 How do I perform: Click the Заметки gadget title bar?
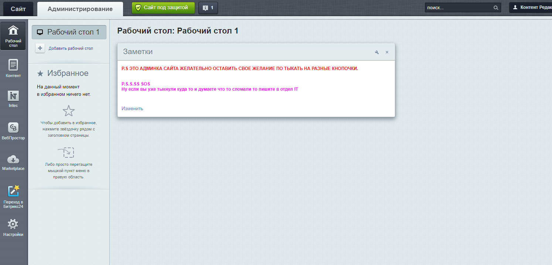coord(256,52)
